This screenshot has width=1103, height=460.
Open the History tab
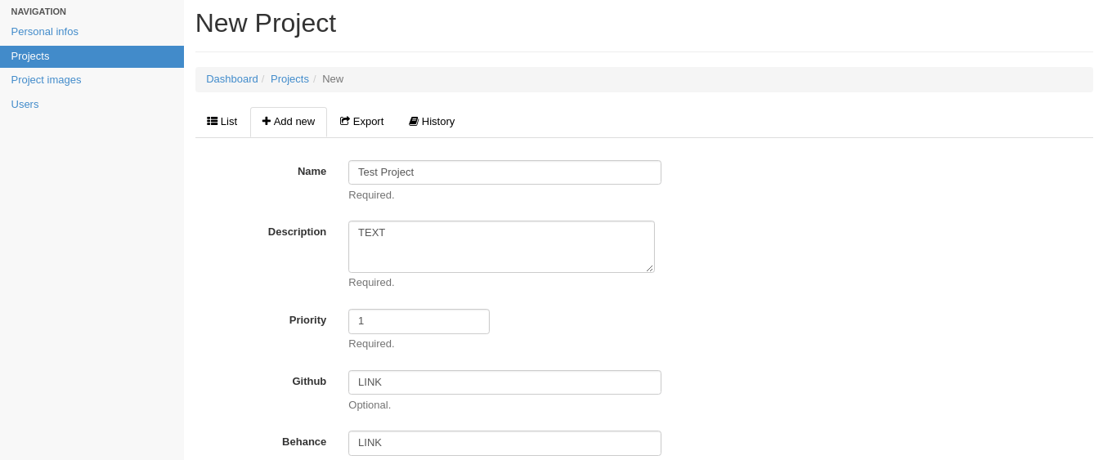click(x=432, y=122)
